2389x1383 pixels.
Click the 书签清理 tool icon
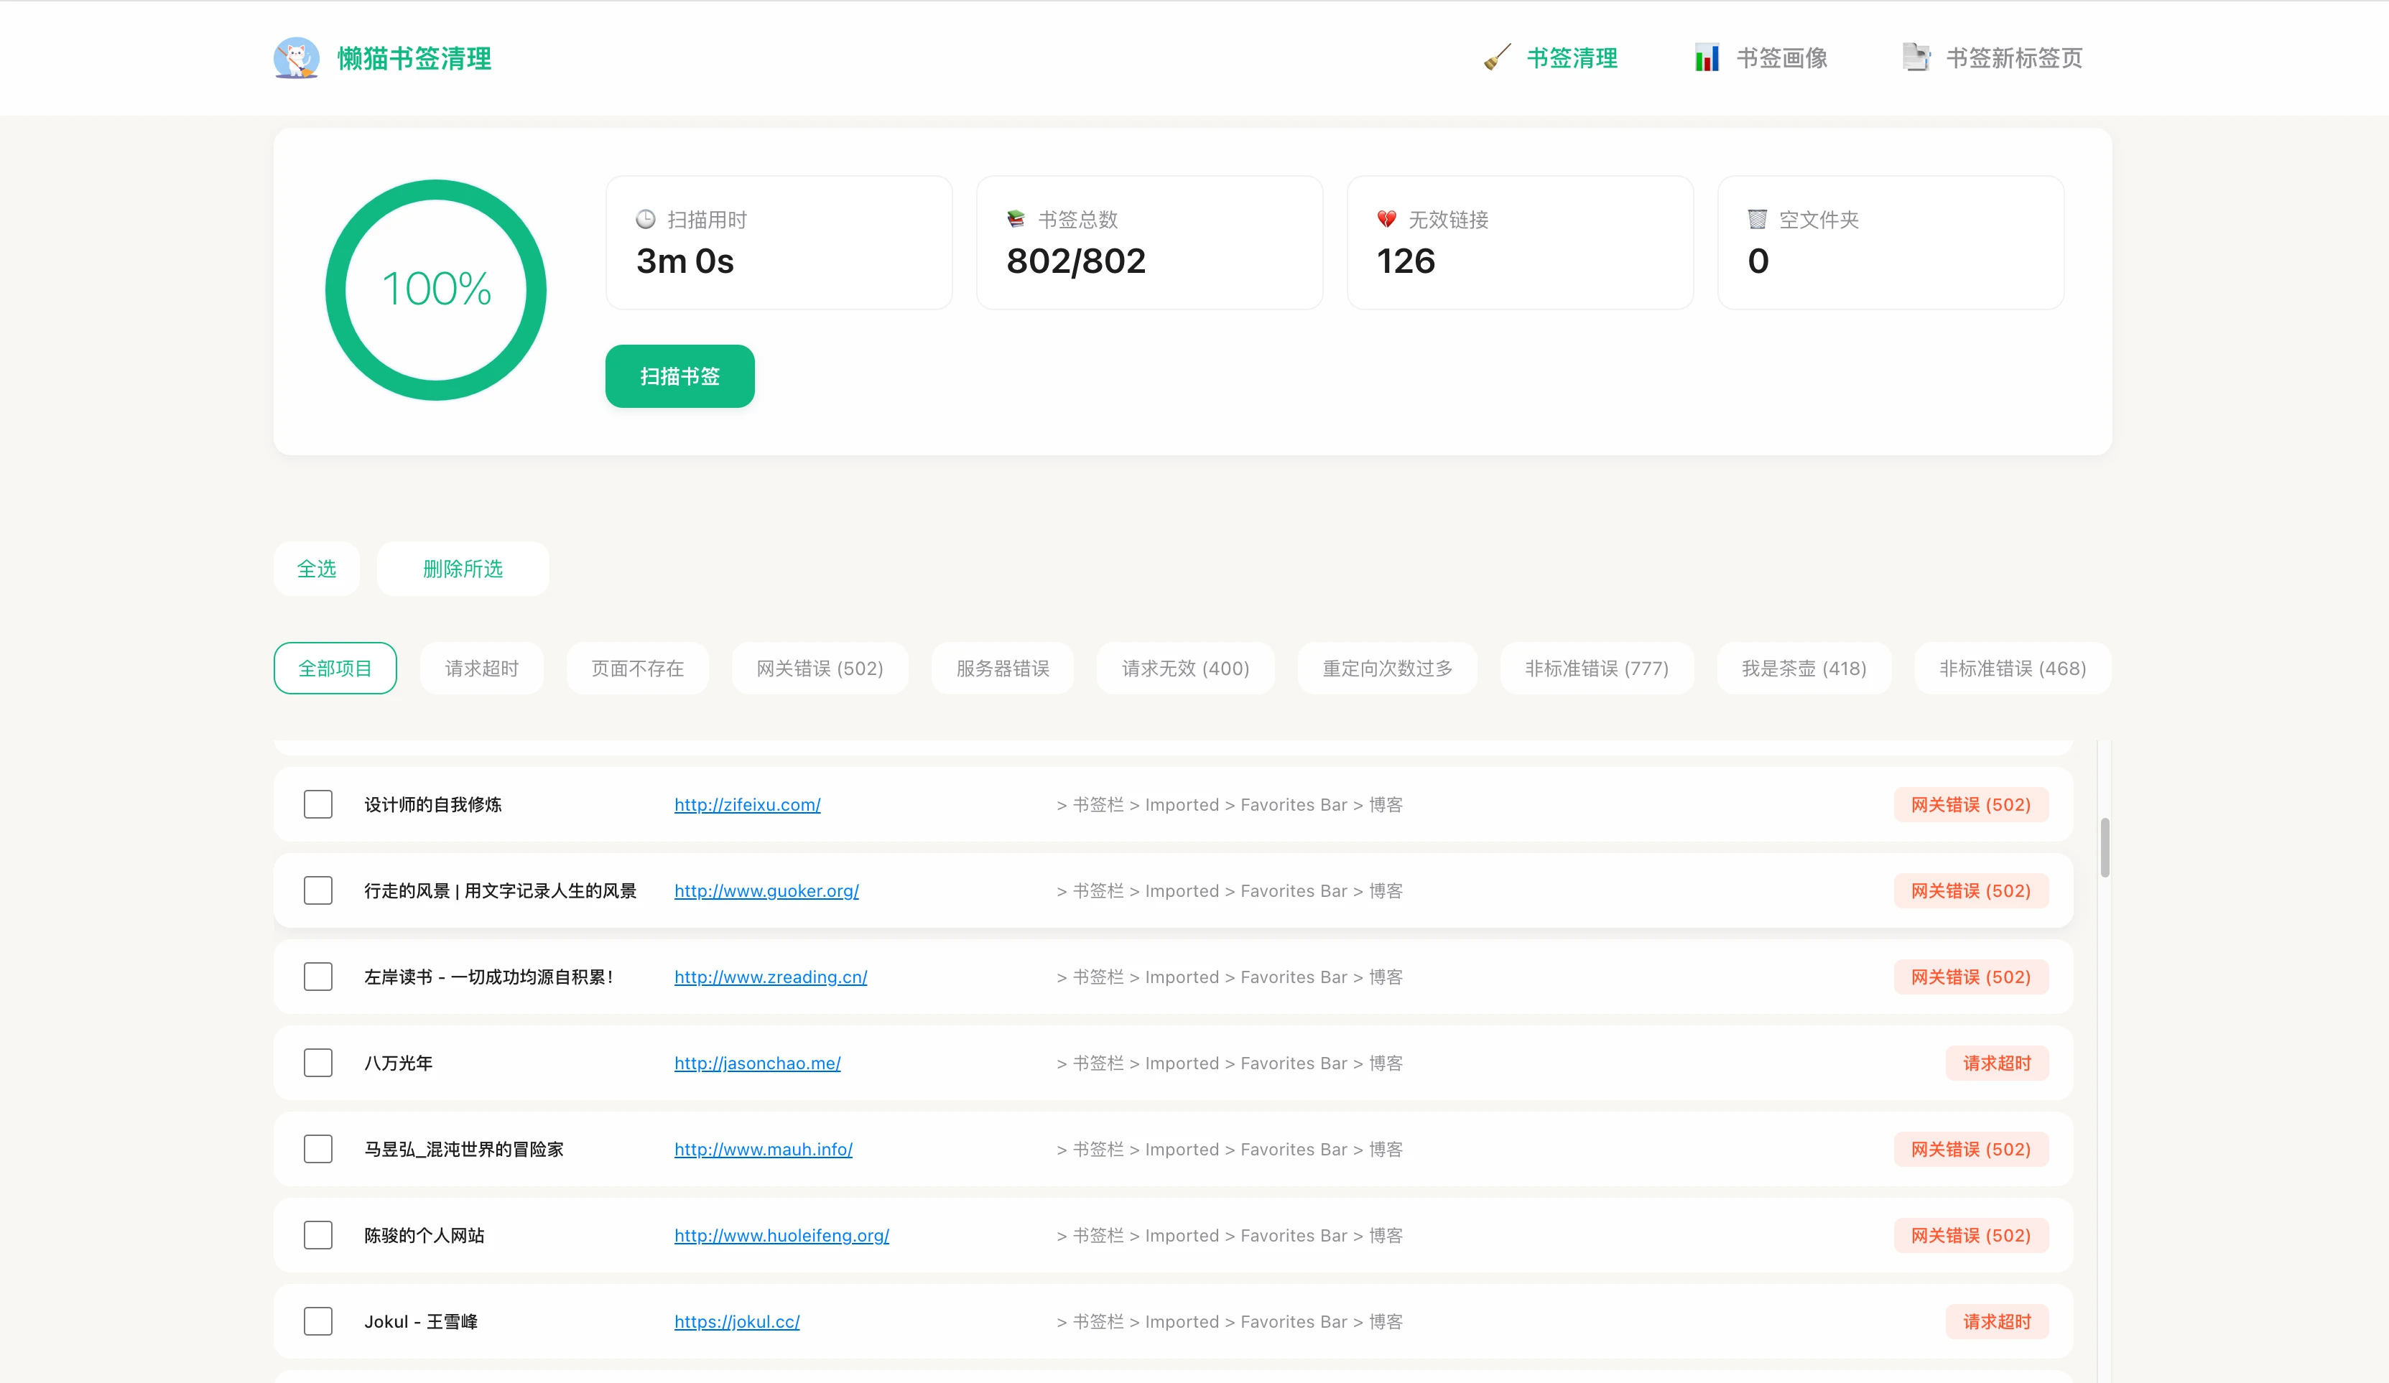pyautogui.click(x=1497, y=56)
